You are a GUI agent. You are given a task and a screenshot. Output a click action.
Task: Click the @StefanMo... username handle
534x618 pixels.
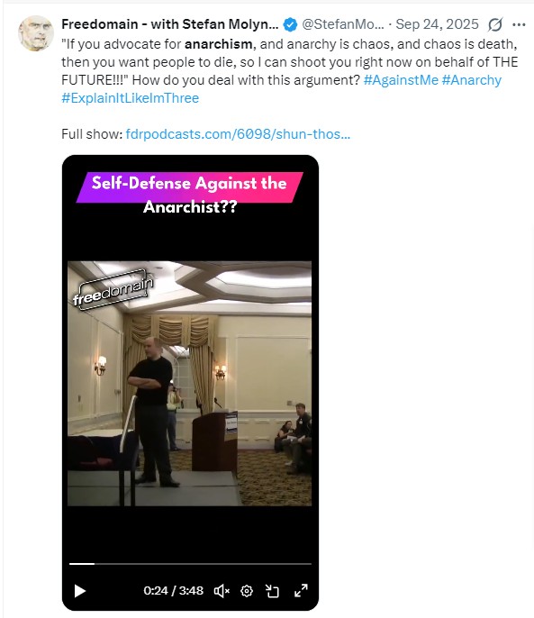coord(343,24)
